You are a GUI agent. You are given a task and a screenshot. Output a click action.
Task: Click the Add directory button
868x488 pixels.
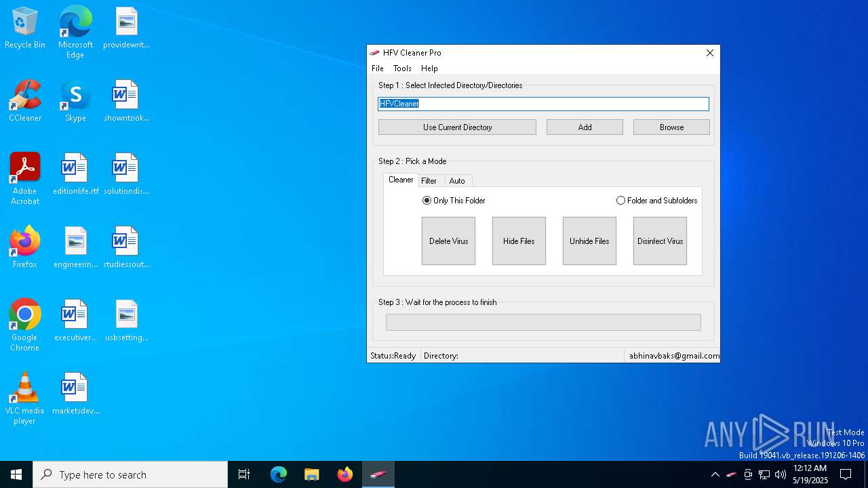point(585,127)
